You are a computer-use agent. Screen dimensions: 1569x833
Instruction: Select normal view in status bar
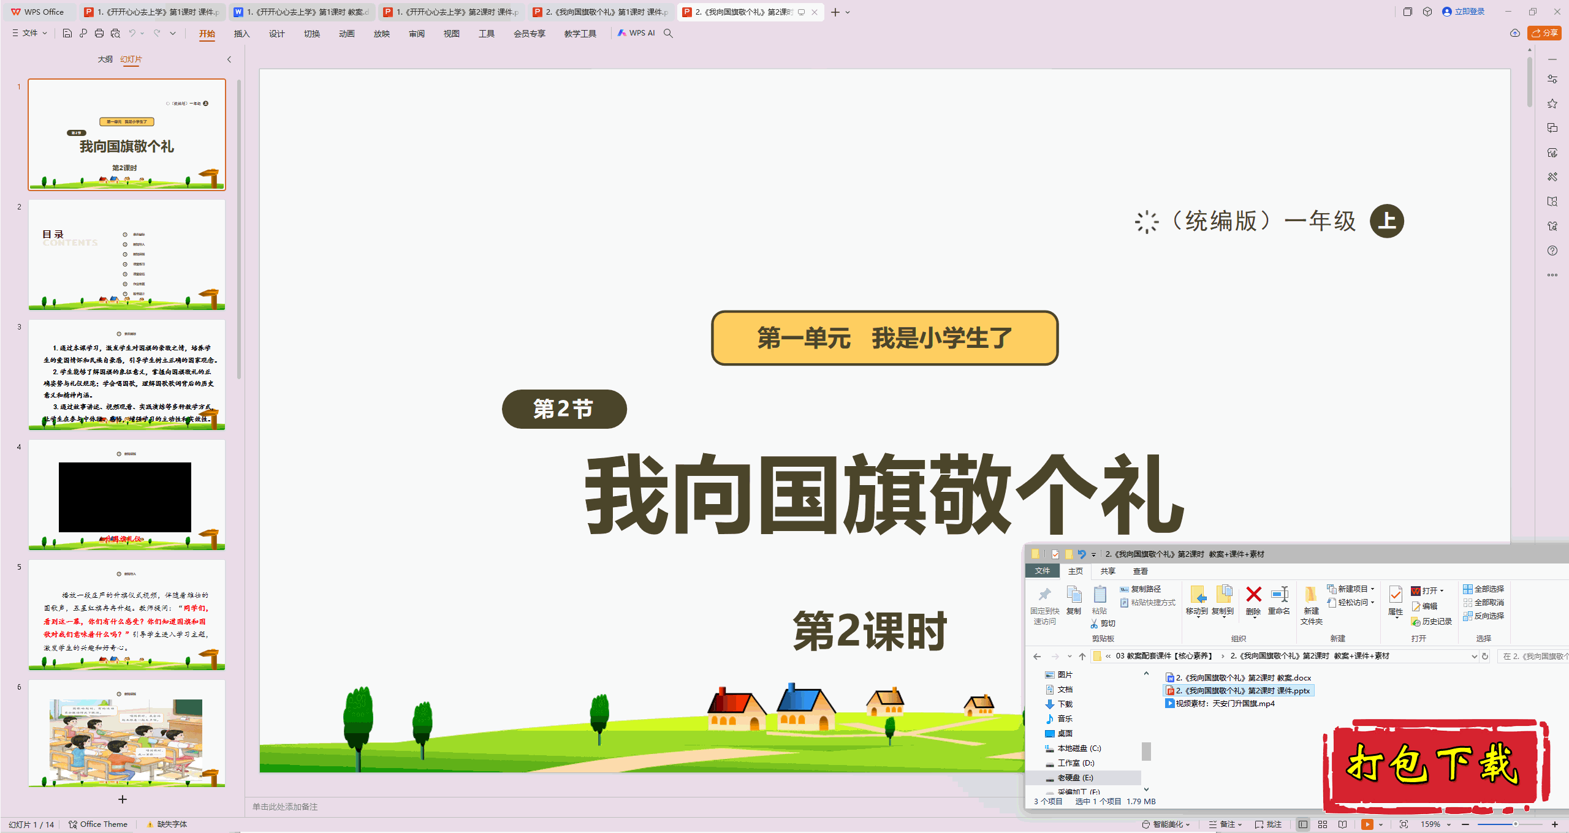coord(1303,824)
